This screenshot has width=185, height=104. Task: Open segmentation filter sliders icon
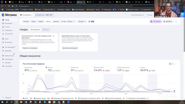[89, 21]
